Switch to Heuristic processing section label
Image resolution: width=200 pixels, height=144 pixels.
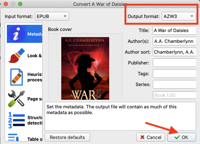(x=35, y=77)
